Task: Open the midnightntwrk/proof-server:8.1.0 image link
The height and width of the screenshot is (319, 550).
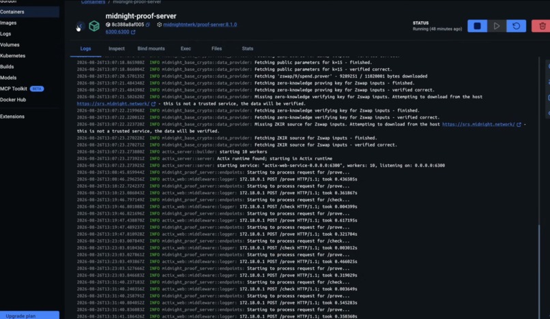Action: pyautogui.click(x=200, y=25)
